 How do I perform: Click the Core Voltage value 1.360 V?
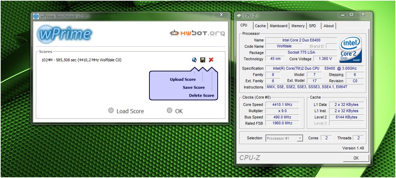tap(325, 59)
